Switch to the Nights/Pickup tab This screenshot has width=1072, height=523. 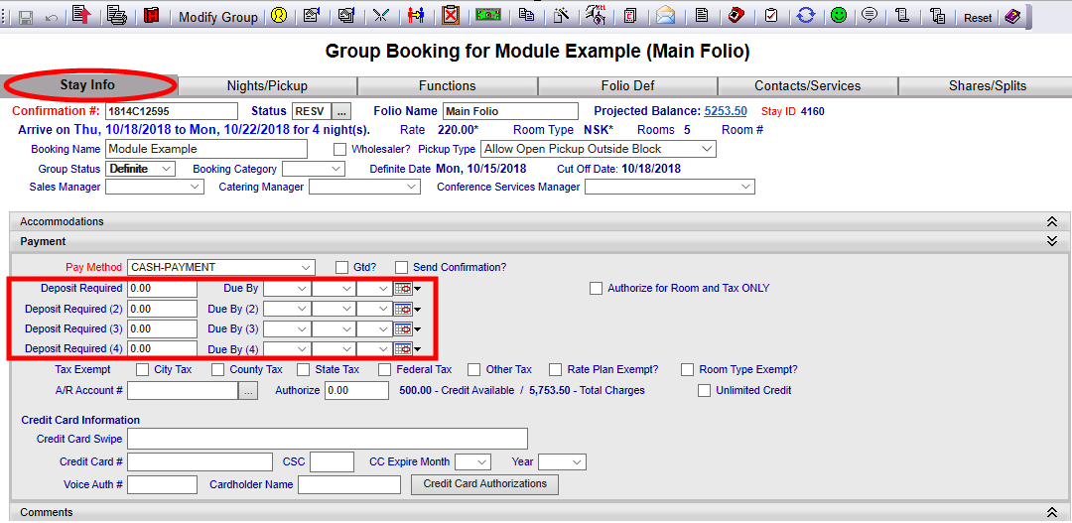tap(267, 86)
